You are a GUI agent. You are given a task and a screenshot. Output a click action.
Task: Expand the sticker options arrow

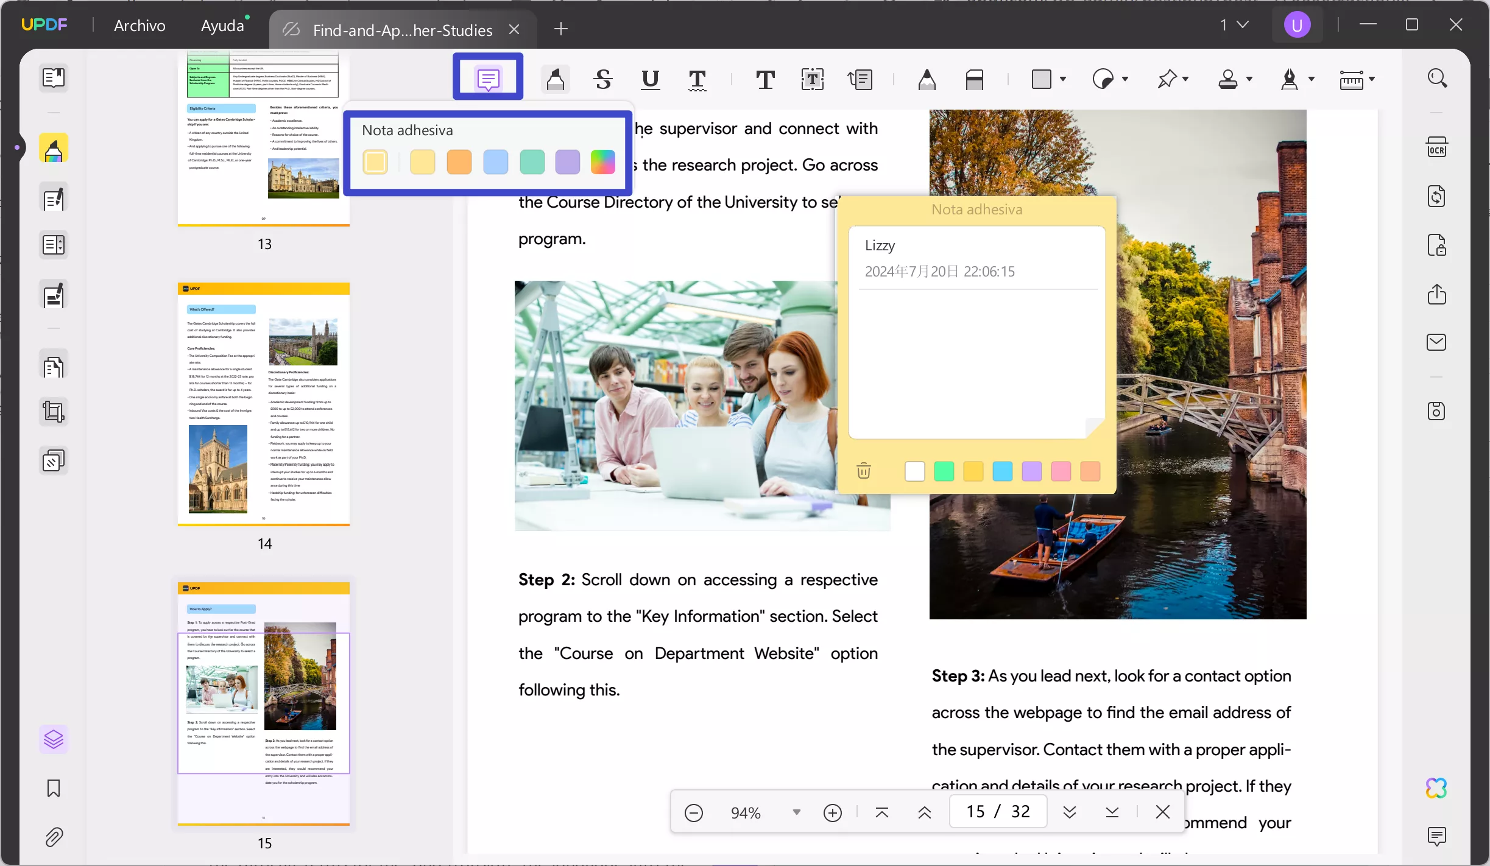(1125, 79)
